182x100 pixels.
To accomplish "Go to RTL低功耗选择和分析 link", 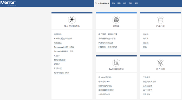I will [63, 39].
